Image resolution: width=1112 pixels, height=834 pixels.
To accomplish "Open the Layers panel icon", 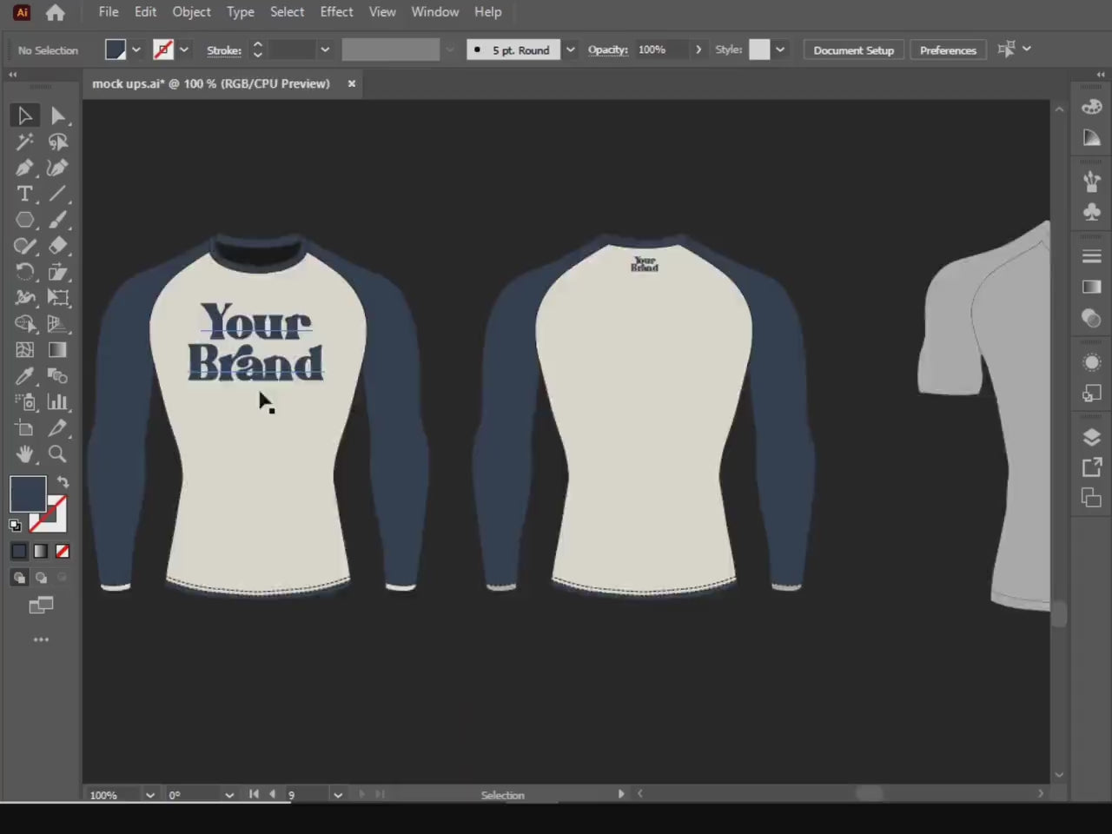I will click(x=1092, y=438).
